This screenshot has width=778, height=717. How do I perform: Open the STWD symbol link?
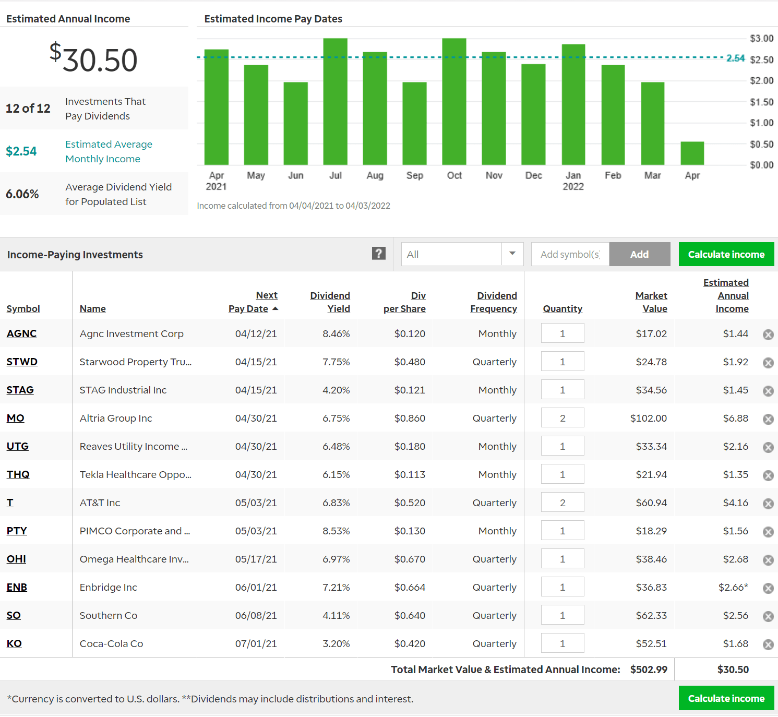[x=22, y=362]
